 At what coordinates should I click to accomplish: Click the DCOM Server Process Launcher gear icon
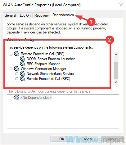pos(23,59)
